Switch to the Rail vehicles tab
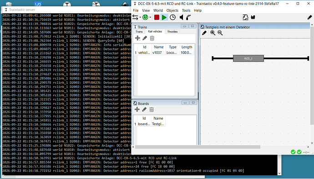Image resolution: width=314 pixels, height=179 pixels. [155, 31]
